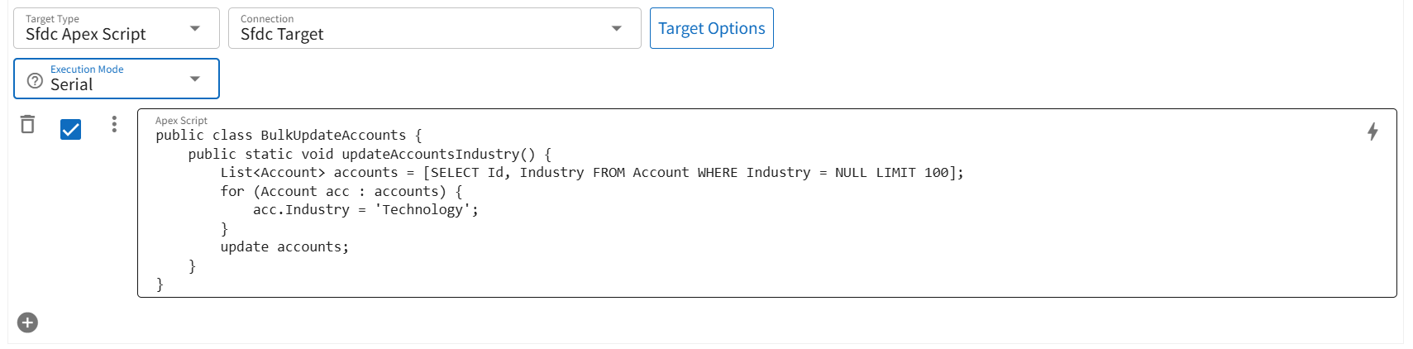This screenshot has height=349, width=1413.
Task: Click the lightning bolt icon in script editor
Action: tap(1372, 131)
